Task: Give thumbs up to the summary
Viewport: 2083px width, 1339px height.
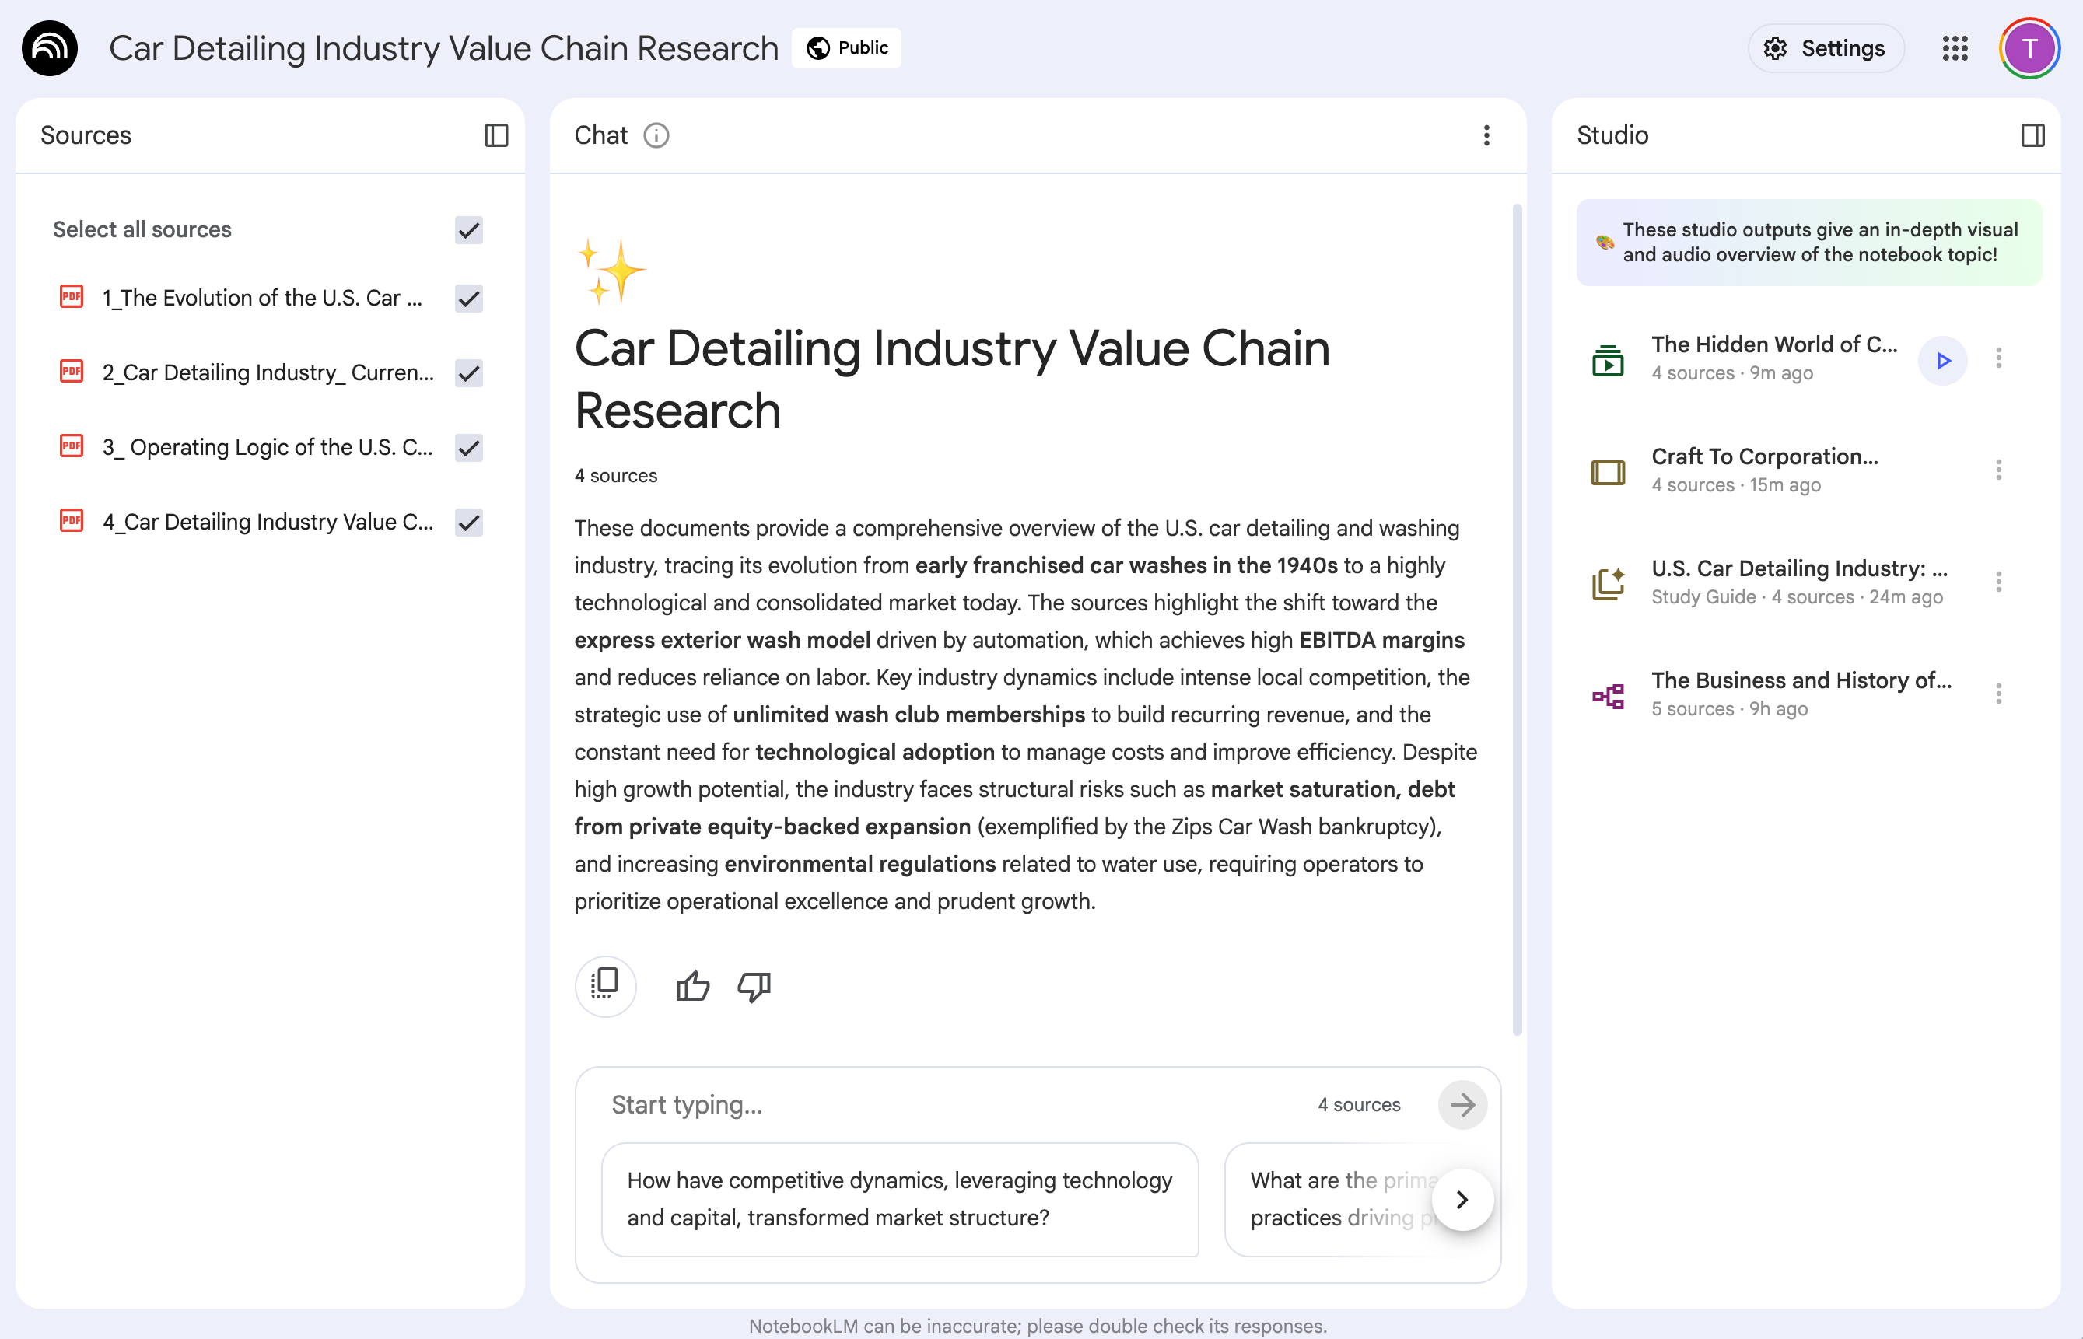Action: [x=692, y=986]
